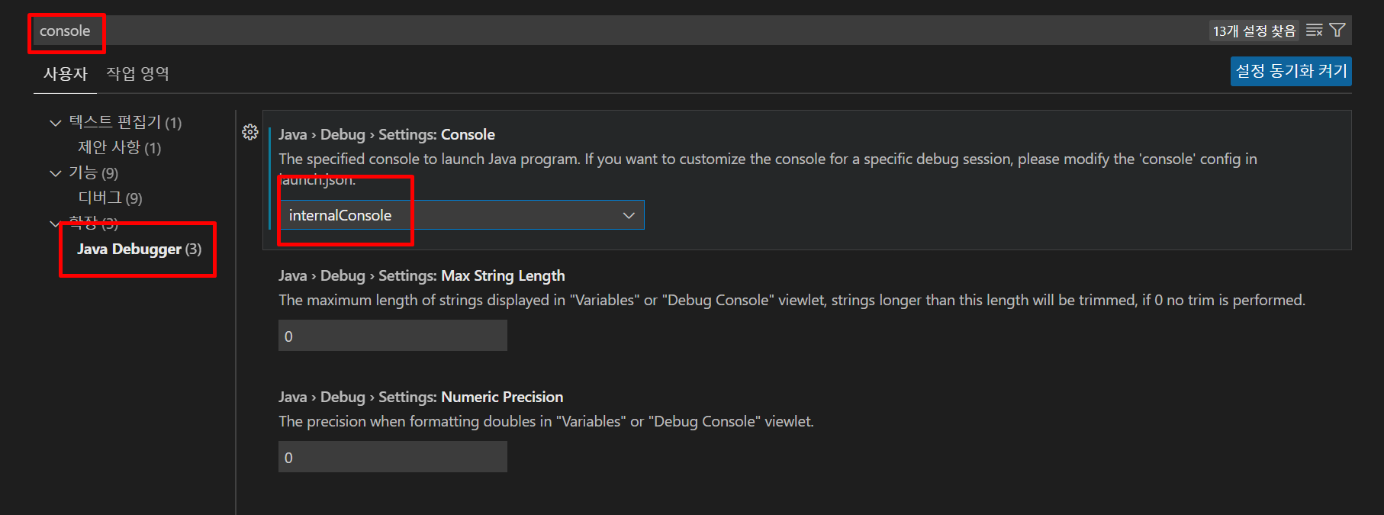This screenshot has height=515, width=1384.
Task: Open the internalConsole dropdown
Action: (462, 215)
